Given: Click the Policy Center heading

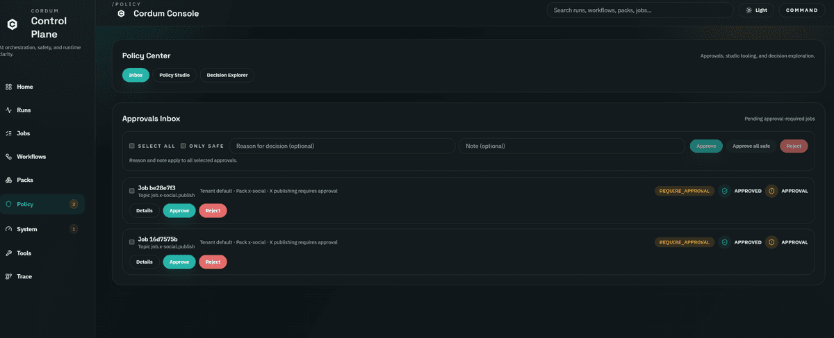Looking at the screenshot, I should click(x=146, y=56).
